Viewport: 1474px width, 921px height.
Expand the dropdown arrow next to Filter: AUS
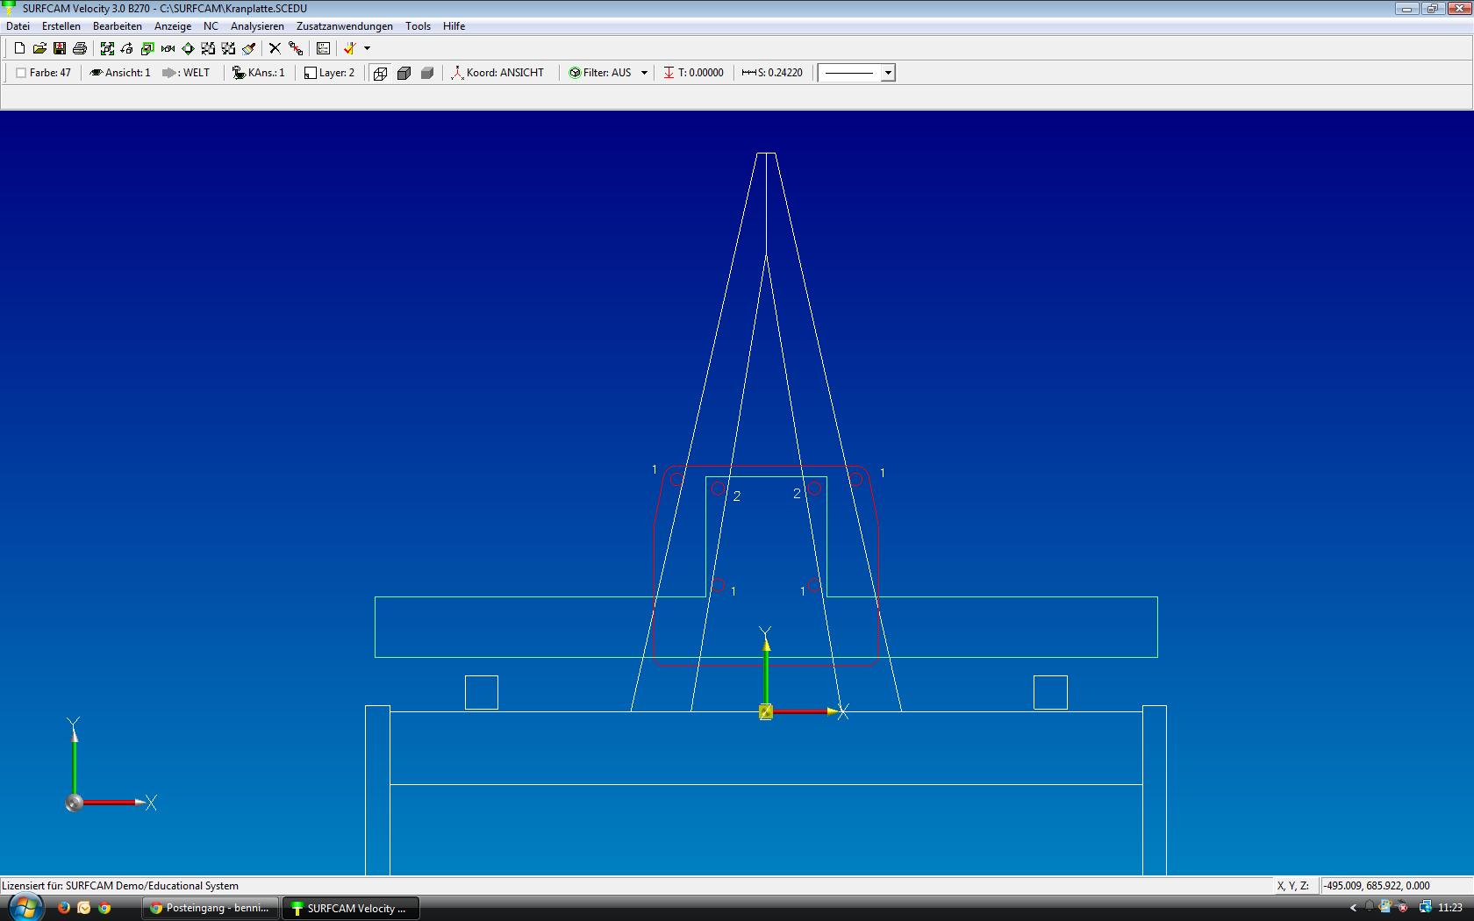pos(644,73)
